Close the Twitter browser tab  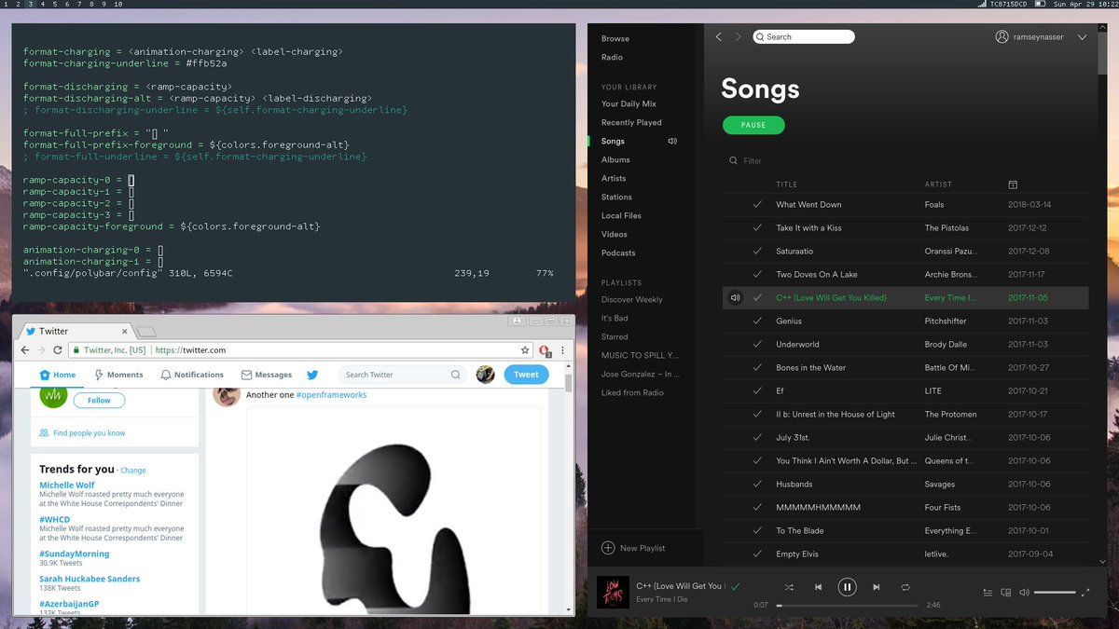click(x=125, y=331)
